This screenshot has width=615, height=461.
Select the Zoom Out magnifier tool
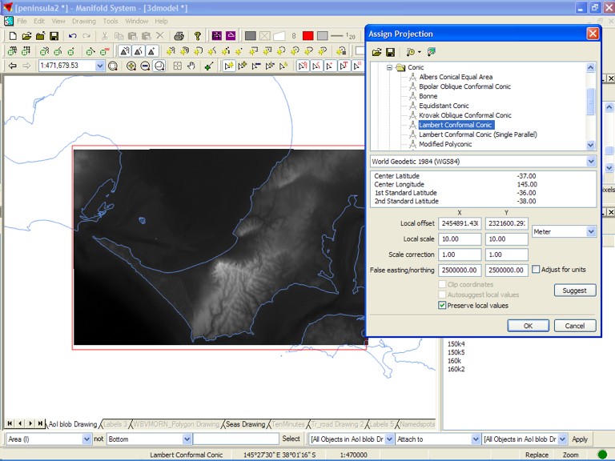pyautogui.click(x=145, y=66)
